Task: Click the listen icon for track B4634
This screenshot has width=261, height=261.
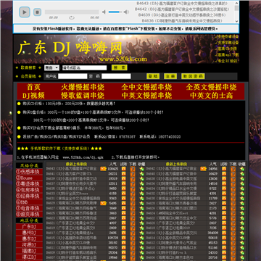Action: 224,188
